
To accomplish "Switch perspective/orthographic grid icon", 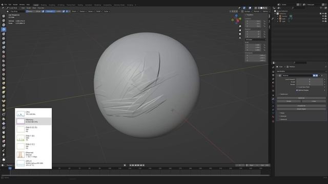I will point(240,38).
